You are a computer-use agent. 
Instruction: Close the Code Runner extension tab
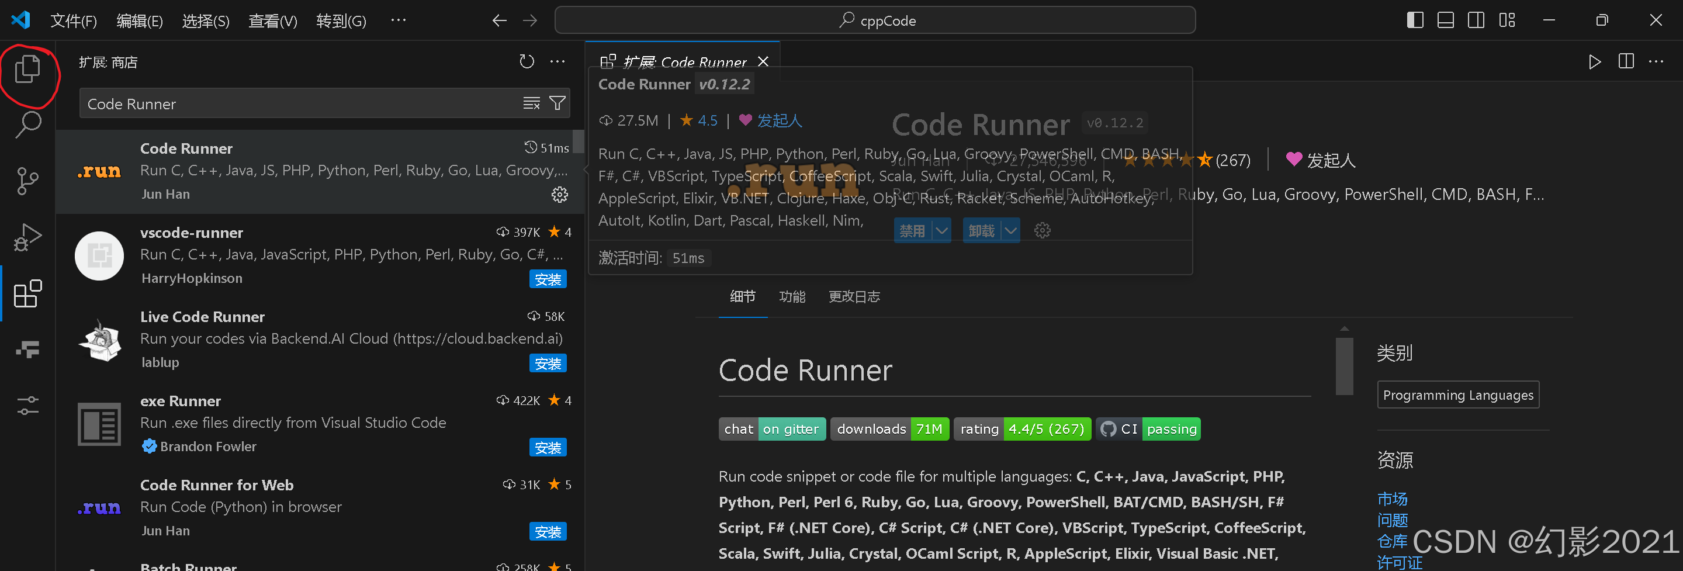pyautogui.click(x=763, y=61)
